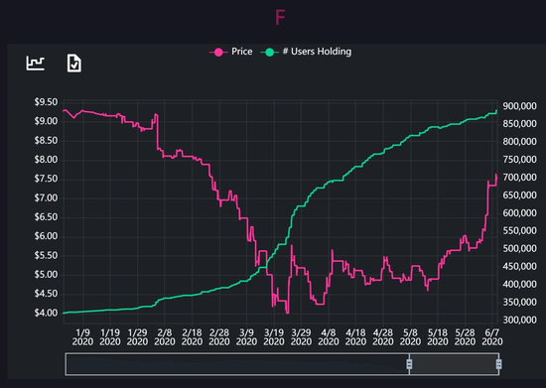Click the $9.50 price axis label
Screen dimensions: 546x388
tap(46, 102)
